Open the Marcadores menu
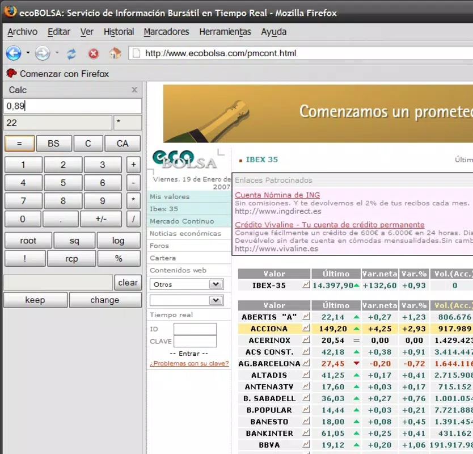The image size is (473, 454). [x=167, y=32]
